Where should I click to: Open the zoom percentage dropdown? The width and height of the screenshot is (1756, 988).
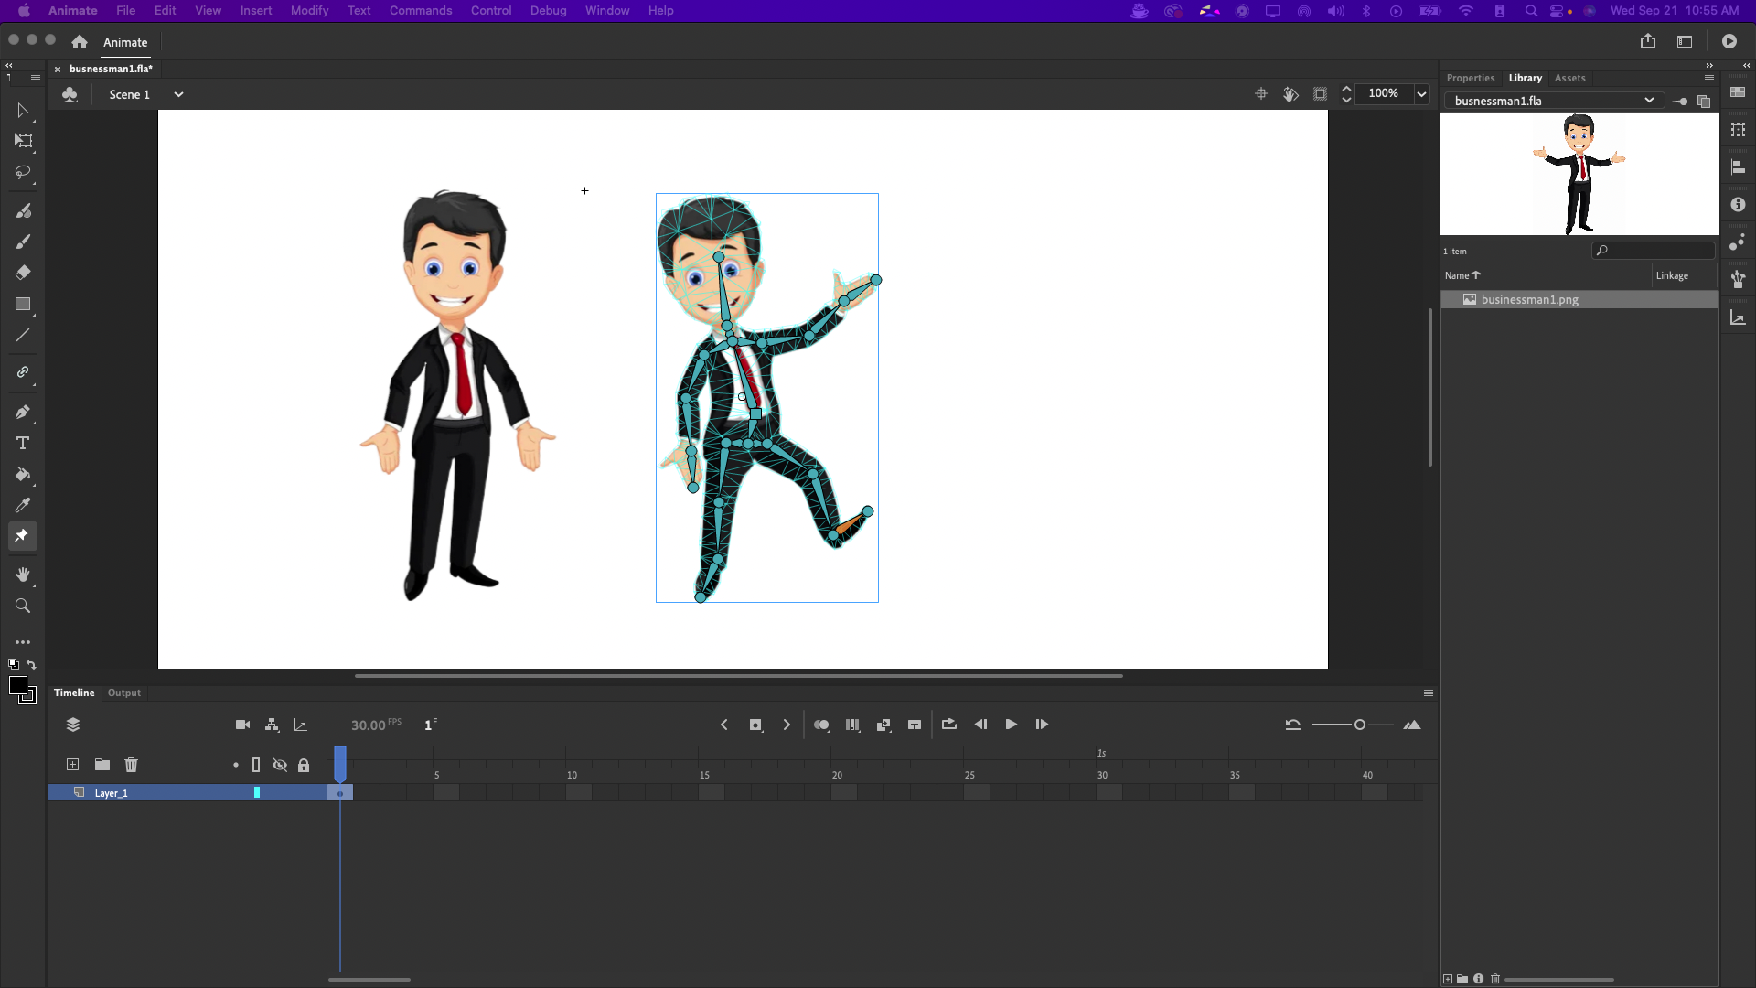click(x=1421, y=94)
